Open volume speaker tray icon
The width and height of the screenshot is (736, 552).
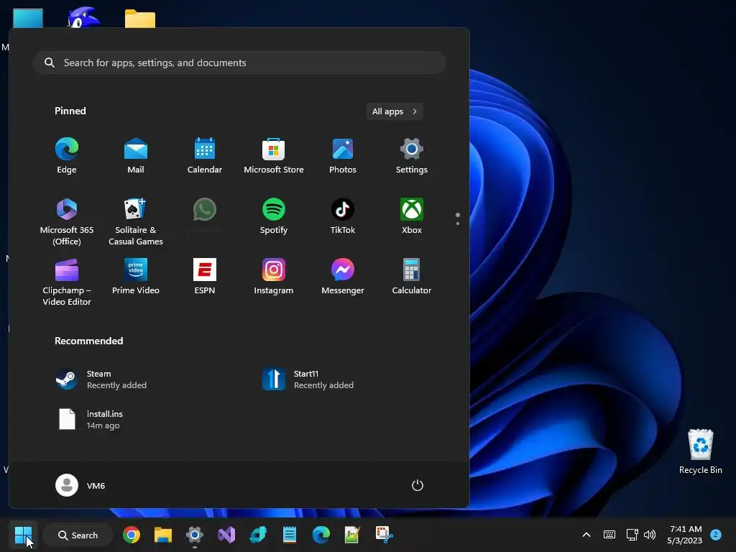click(650, 535)
